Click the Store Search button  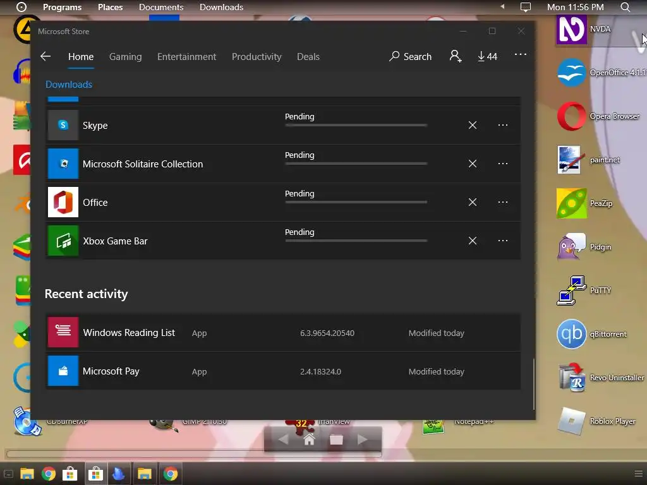[x=410, y=56]
